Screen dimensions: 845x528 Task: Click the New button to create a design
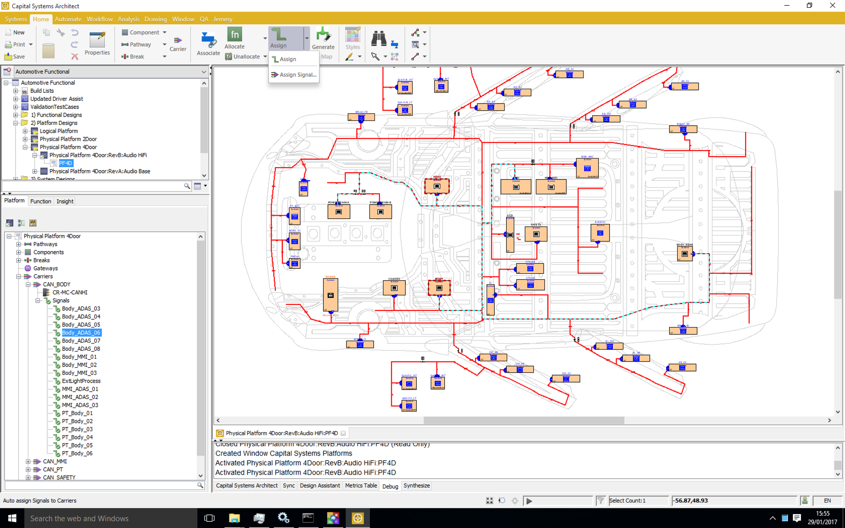coord(16,32)
